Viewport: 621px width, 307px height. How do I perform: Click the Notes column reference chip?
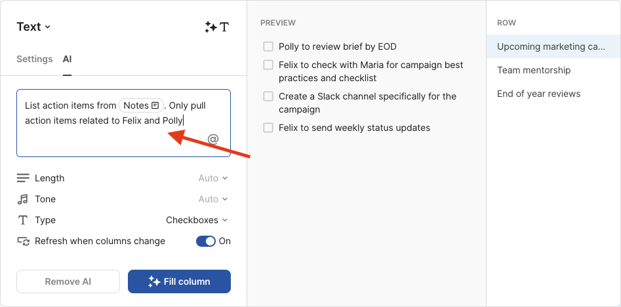tap(141, 105)
